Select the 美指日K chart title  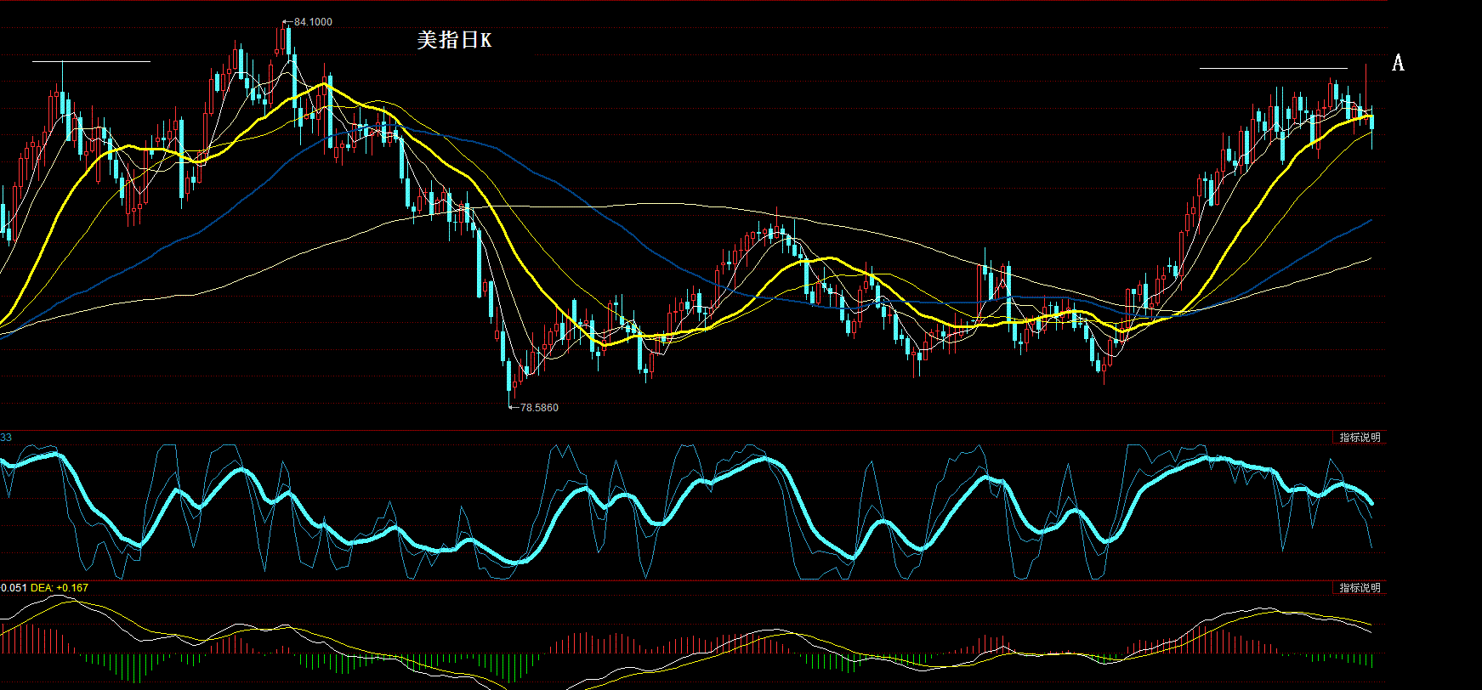(x=454, y=40)
